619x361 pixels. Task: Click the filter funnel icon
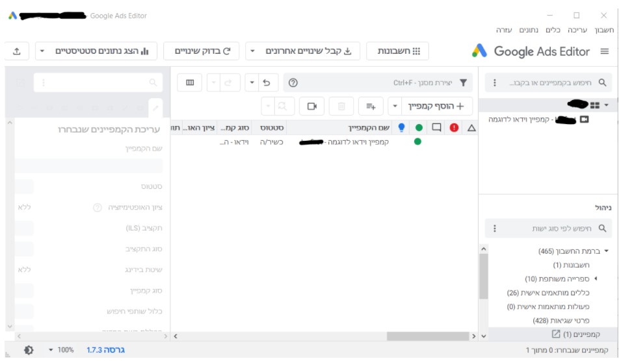click(463, 82)
